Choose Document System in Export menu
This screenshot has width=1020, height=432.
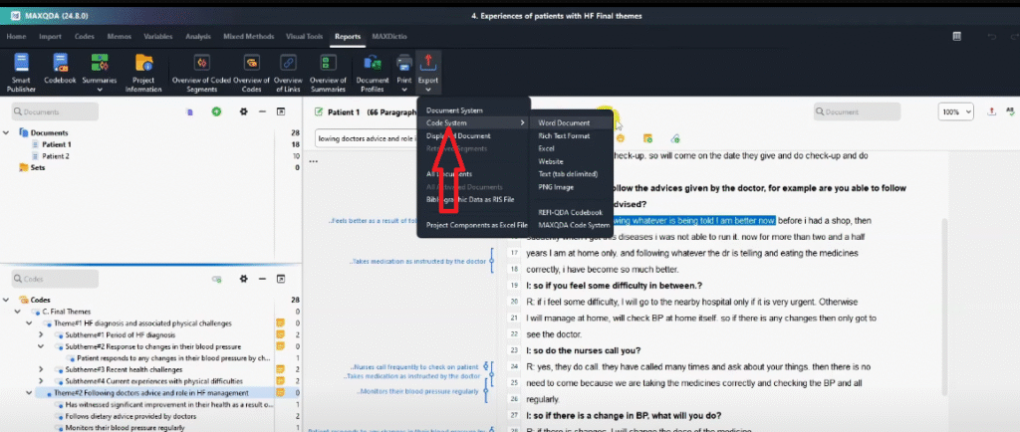(x=454, y=110)
